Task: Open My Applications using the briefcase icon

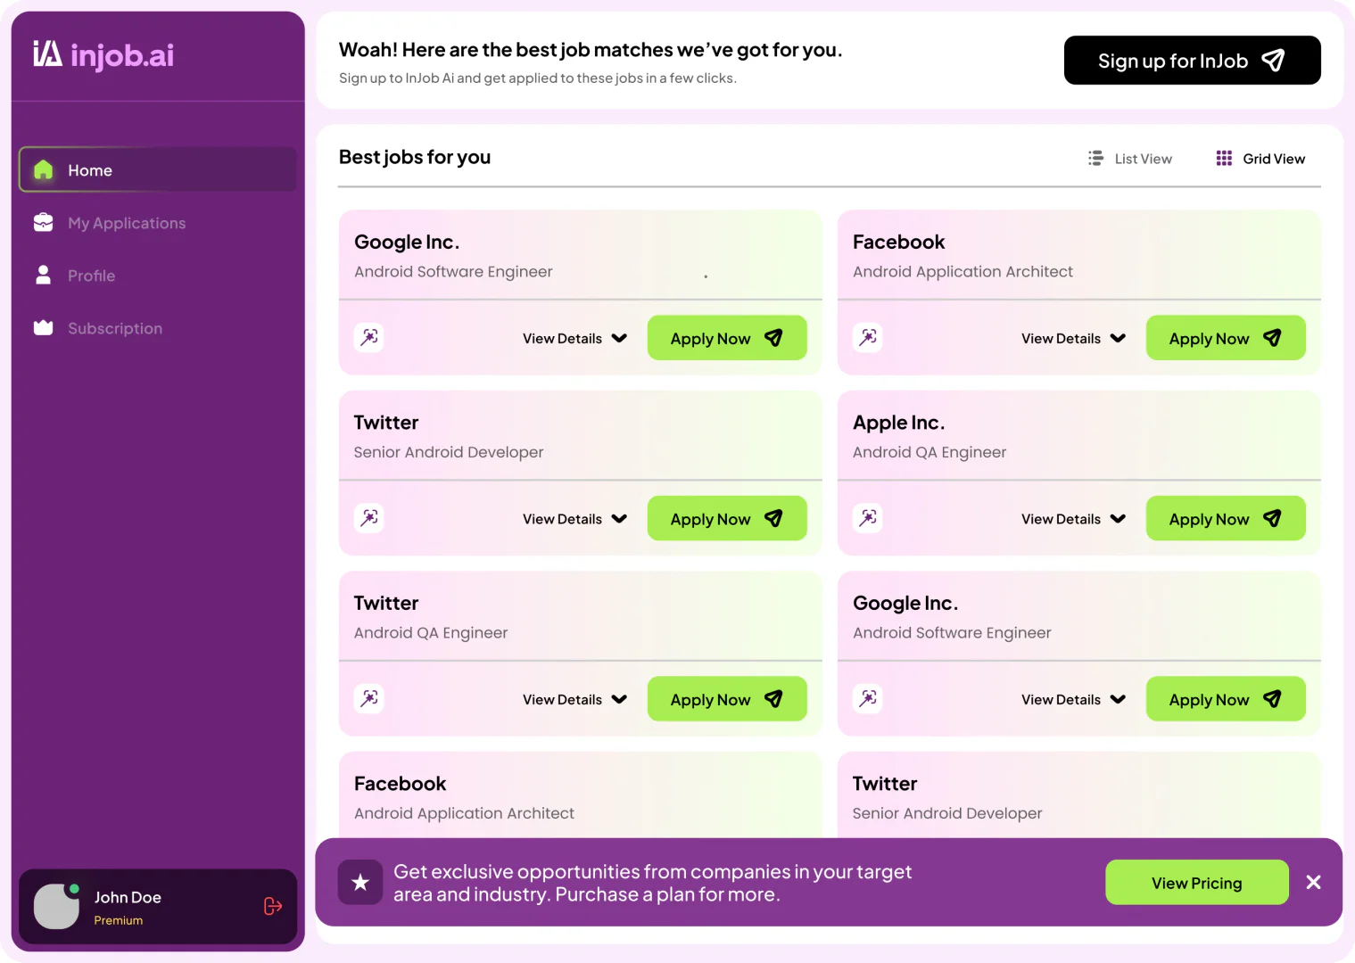Action: click(x=43, y=222)
